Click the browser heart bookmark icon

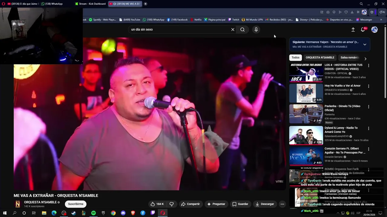pyautogui.click(x=346, y=12)
